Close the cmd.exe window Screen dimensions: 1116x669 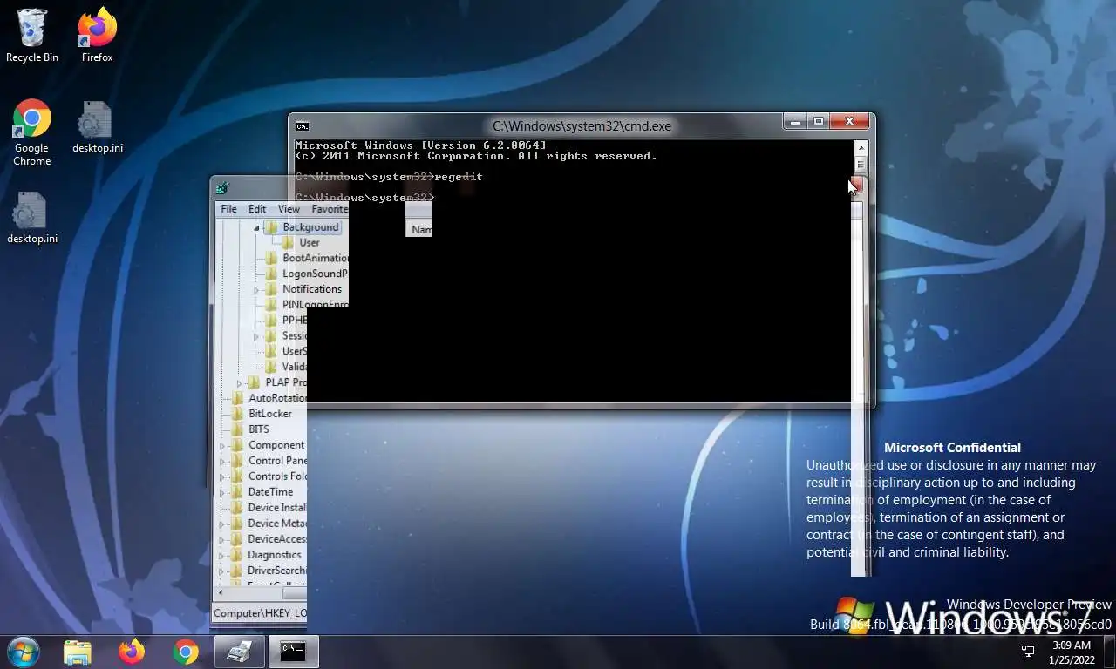[x=849, y=122]
